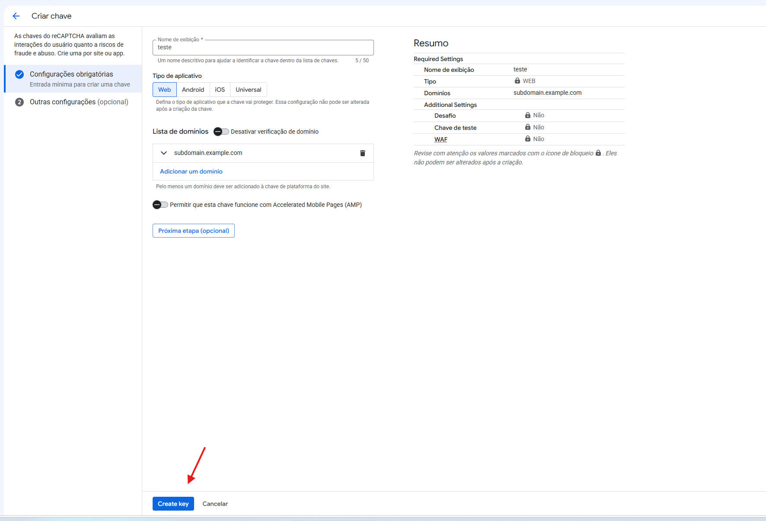
Task: Click the blue checkmark step icon
Action: [x=19, y=74]
